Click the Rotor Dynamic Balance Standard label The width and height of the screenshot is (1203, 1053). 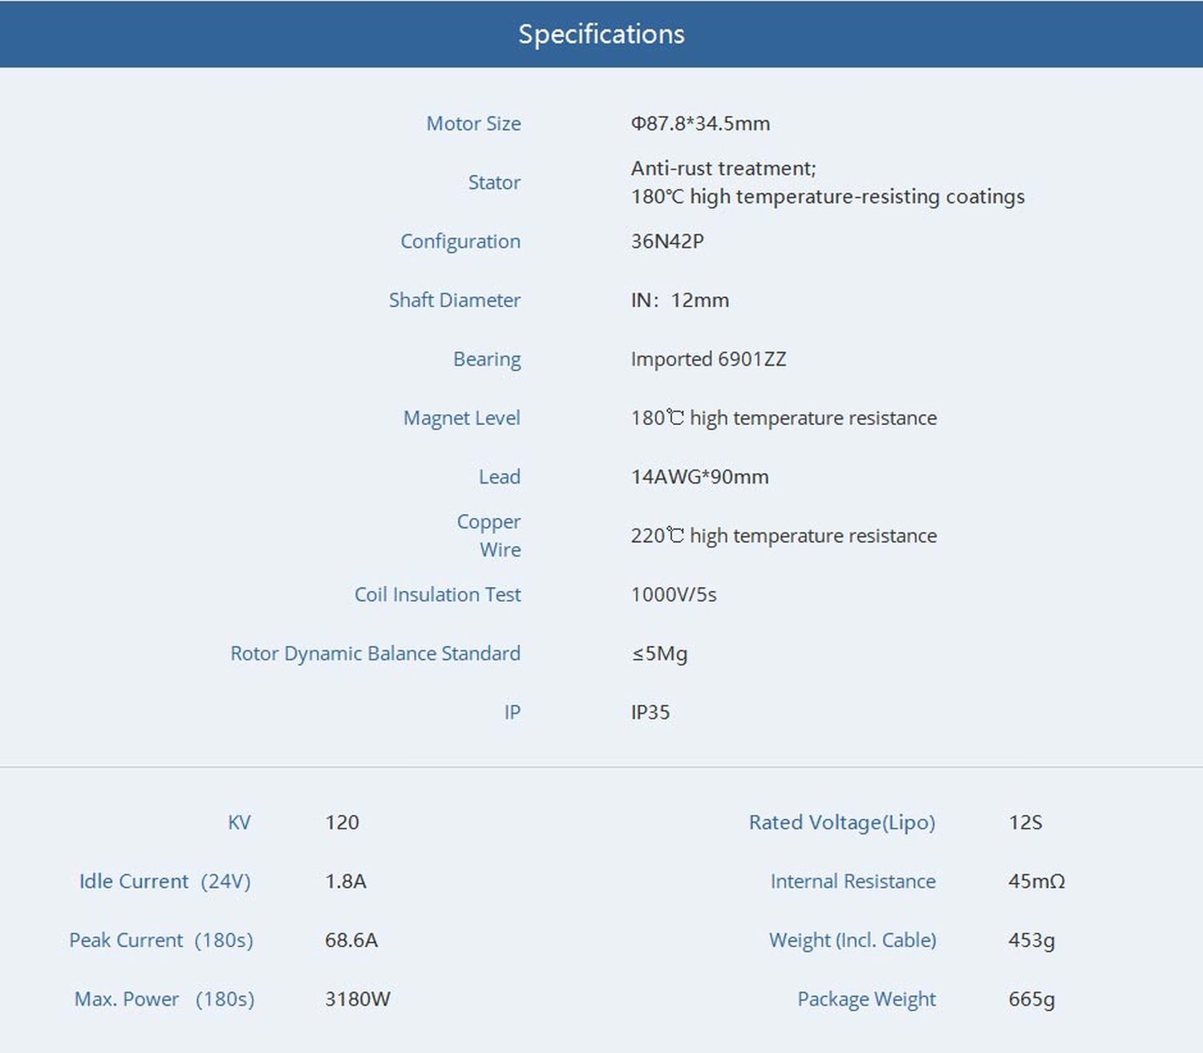(x=375, y=654)
